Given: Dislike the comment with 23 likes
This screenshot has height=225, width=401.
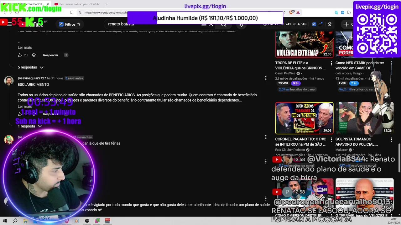Looking at the screenshot, I should [34, 55].
